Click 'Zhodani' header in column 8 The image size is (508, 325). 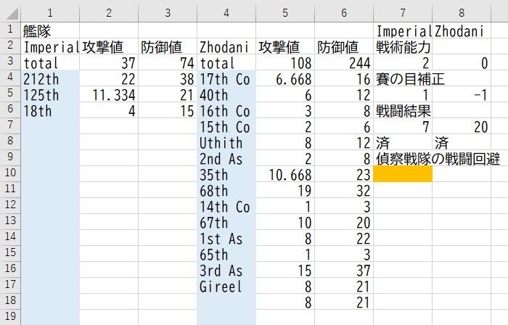(462, 30)
